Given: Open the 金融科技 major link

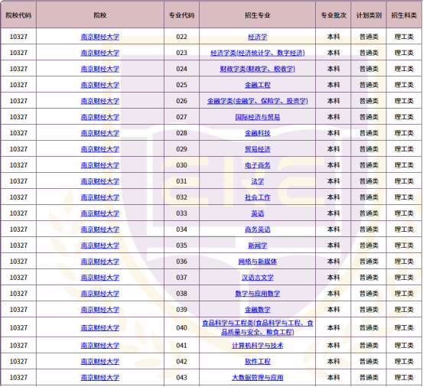Looking at the screenshot, I should coord(257,133).
